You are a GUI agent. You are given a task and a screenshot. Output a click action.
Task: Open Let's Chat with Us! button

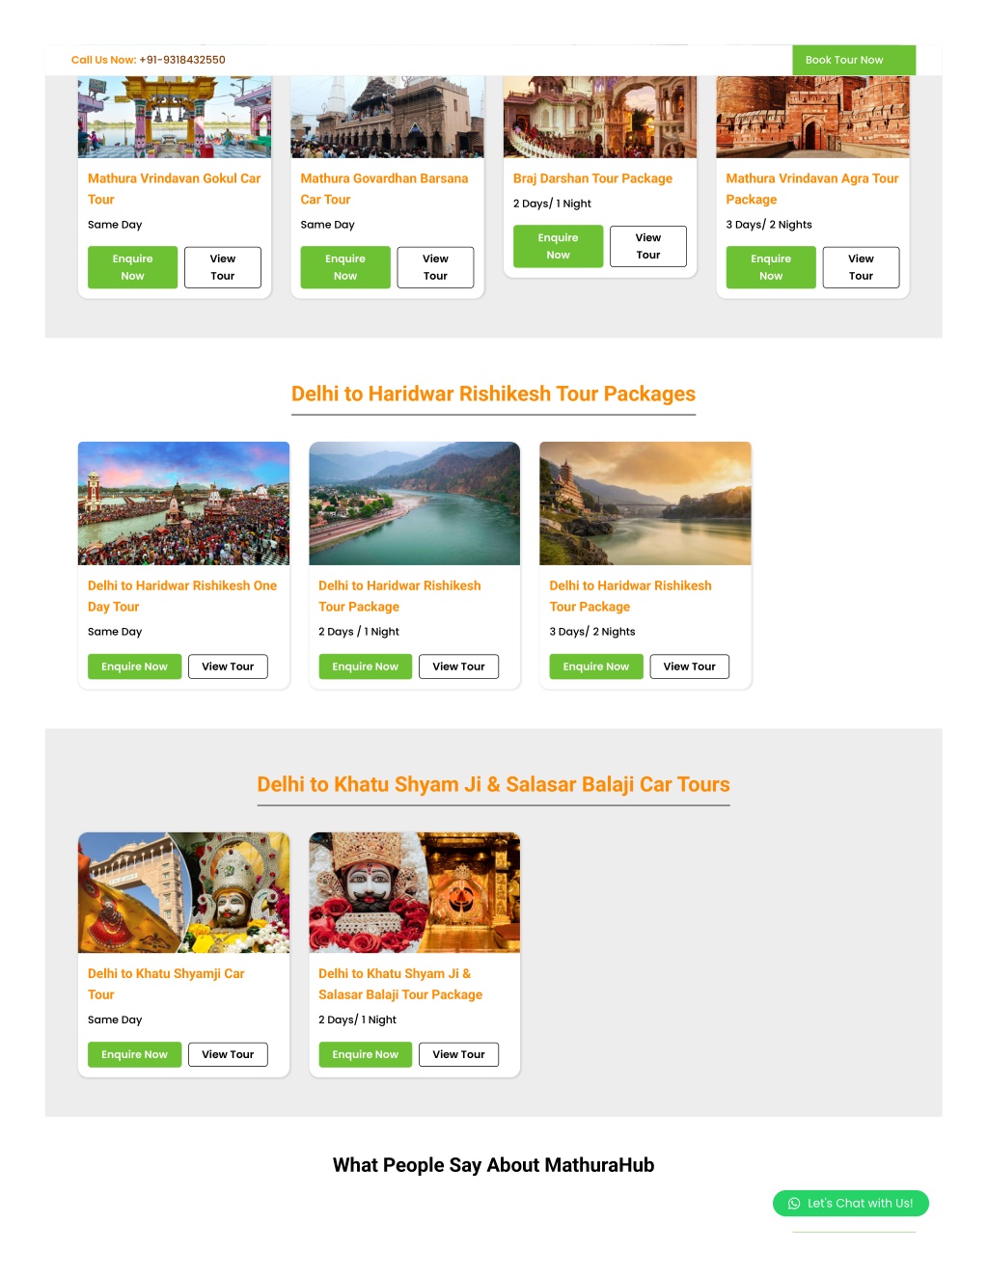point(850,1203)
